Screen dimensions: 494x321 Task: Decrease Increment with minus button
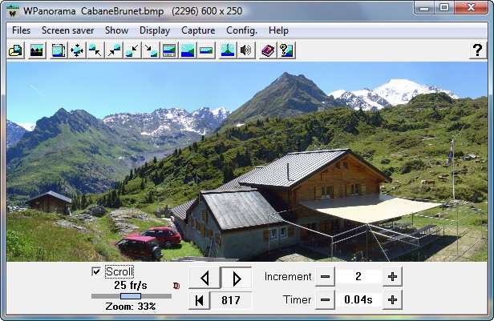[x=325, y=277]
